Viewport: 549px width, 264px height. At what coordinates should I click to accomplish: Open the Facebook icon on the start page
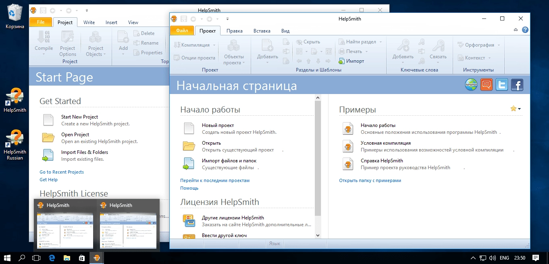[517, 85]
